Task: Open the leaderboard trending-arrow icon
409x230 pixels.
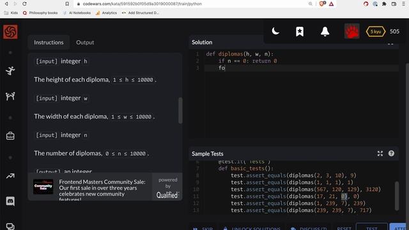Action: [10, 176]
